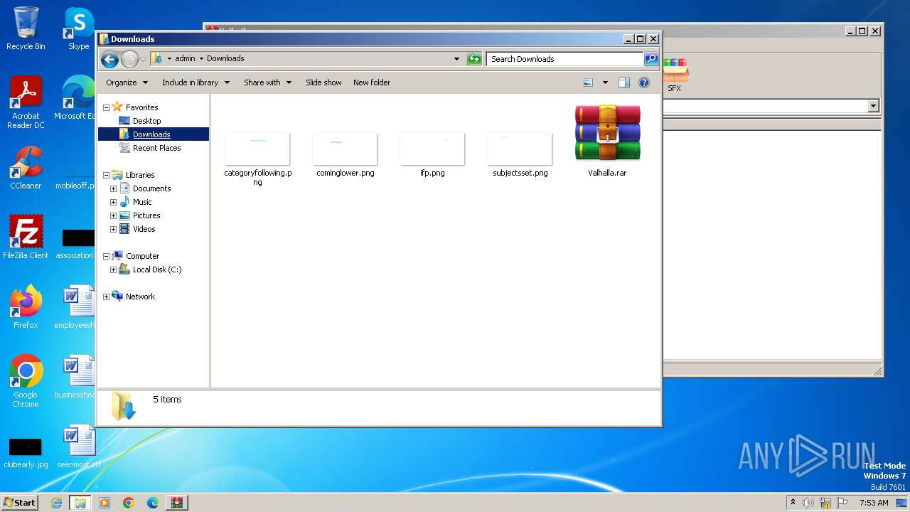The height and width of the screenshot is (512, 910).
Task: Collapse the Libraries tree group
Action: pos(107,175)
